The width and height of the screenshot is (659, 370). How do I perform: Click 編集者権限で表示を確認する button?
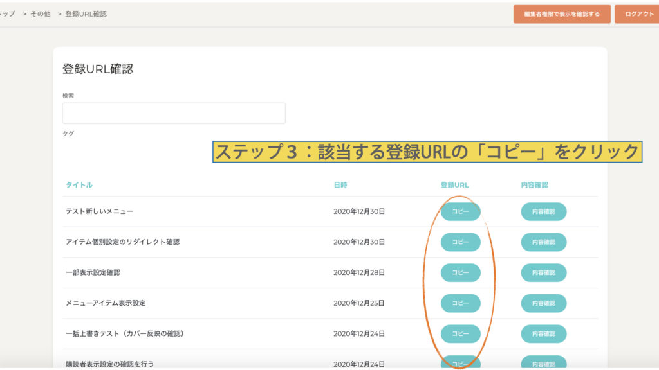click(x=562, y=14)
